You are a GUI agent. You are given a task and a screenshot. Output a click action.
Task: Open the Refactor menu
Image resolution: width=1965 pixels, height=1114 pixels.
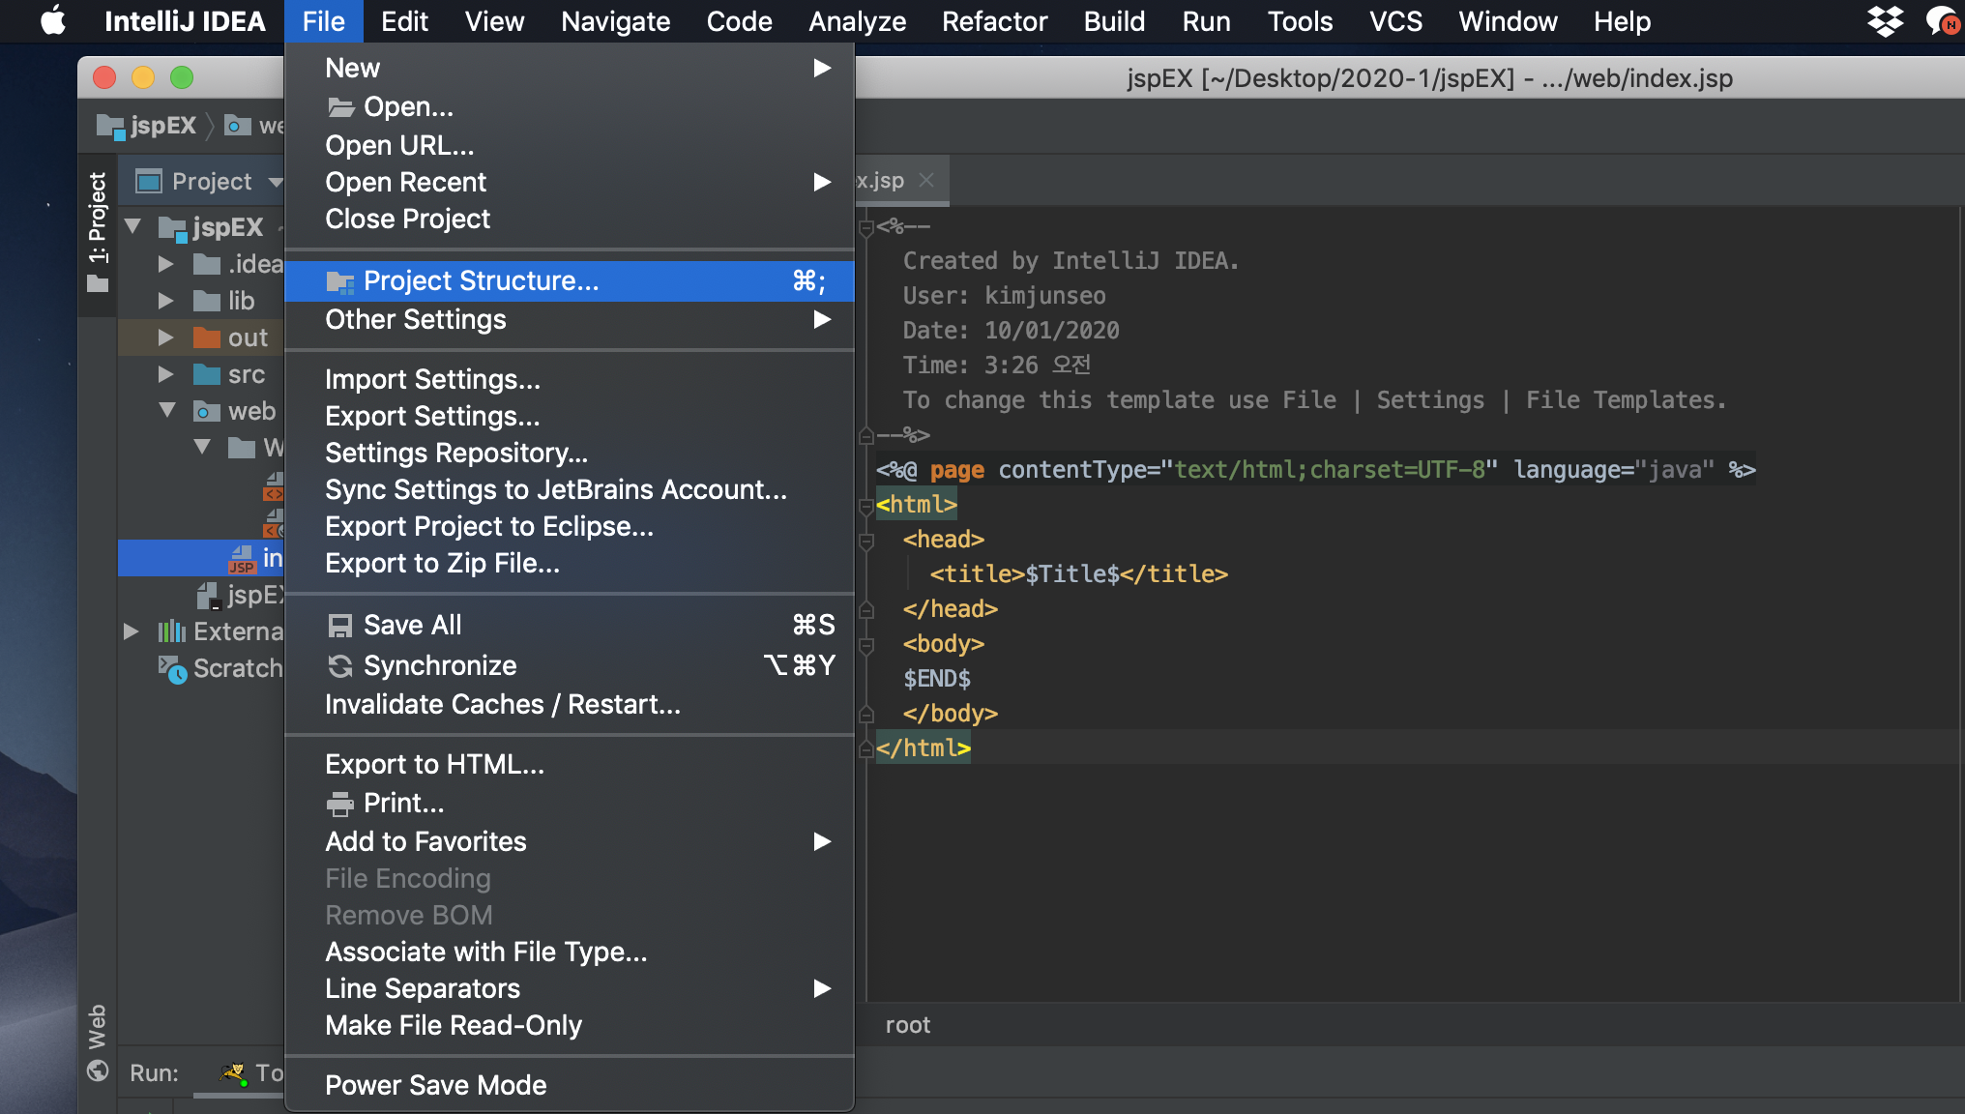coord(994,21)
